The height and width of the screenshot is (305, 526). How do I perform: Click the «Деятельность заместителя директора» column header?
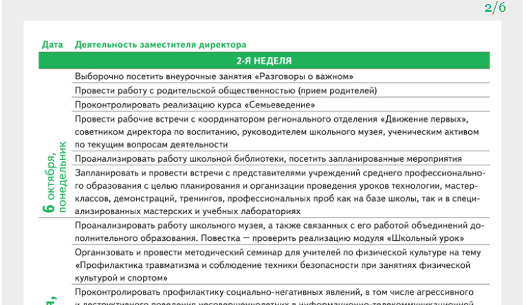160,45
